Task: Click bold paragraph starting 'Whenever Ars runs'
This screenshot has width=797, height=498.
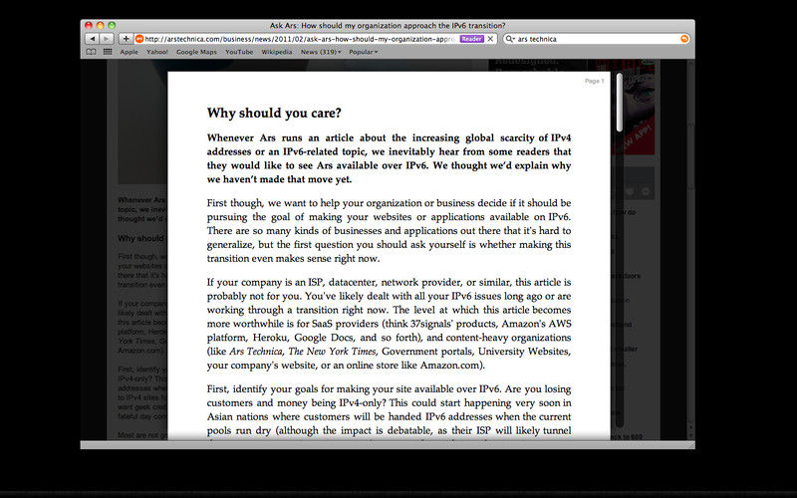Action: [x=389, y=158]
